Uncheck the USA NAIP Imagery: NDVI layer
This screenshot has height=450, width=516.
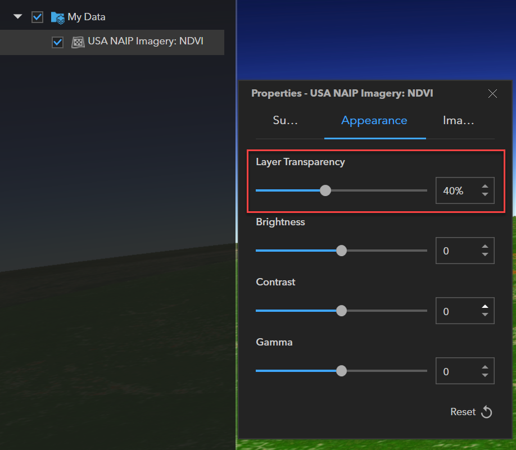click(57, 42)
